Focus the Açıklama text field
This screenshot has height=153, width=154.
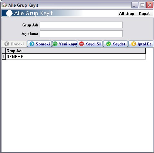(81, 34)
